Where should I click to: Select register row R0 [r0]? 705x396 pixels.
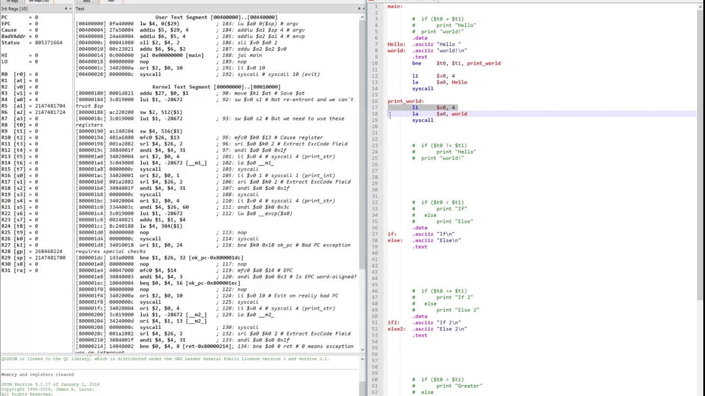click(20, 74)
